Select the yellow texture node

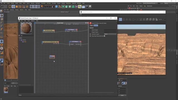click(50, 42)
